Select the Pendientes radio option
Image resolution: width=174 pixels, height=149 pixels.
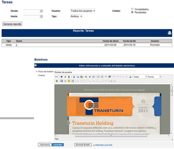132,12
